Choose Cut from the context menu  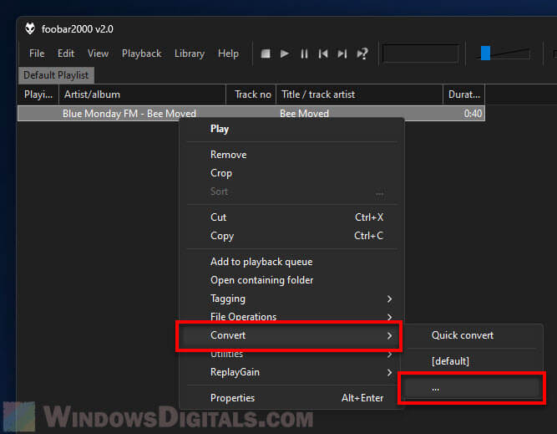point(291,217)
